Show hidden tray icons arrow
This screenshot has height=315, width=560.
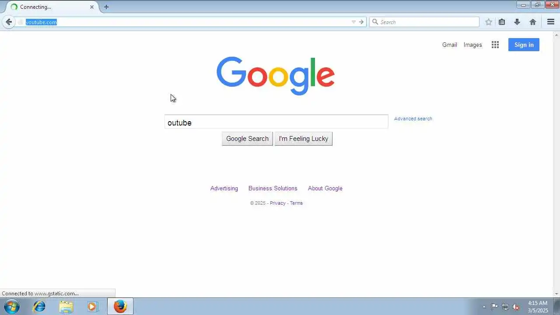484,307
